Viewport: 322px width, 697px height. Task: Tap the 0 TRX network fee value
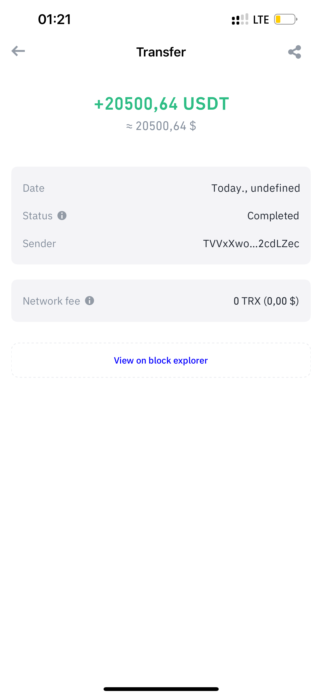[x=266, y=301]
